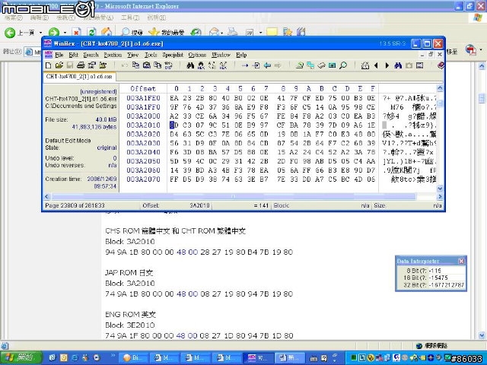Viewport: 487px width, 365px height.
Task: Click the 010 binary clipboard icon
Action: pyautogui.click(x=169, y=65)
